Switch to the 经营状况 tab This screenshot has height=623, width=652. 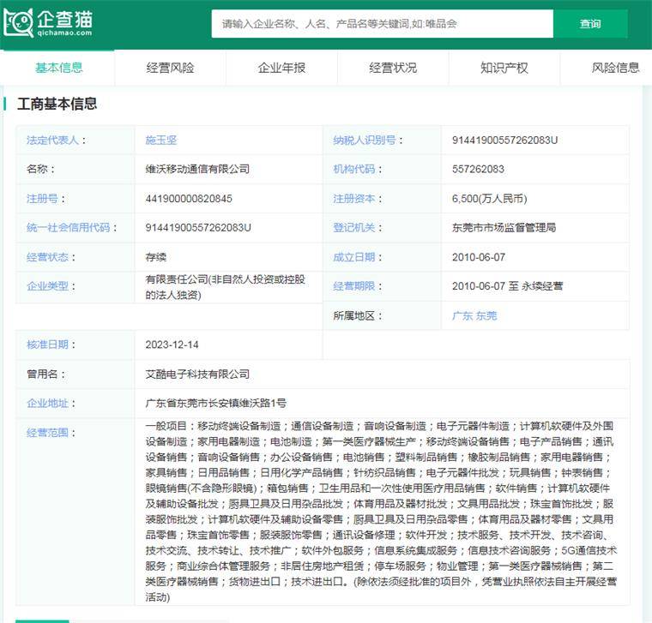click(393, 68)
